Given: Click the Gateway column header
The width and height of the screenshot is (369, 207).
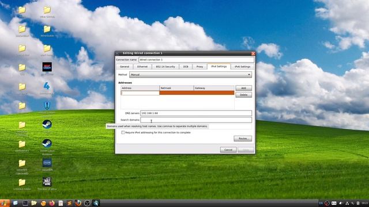Looking at the screenshot, I should coord(214,88).
